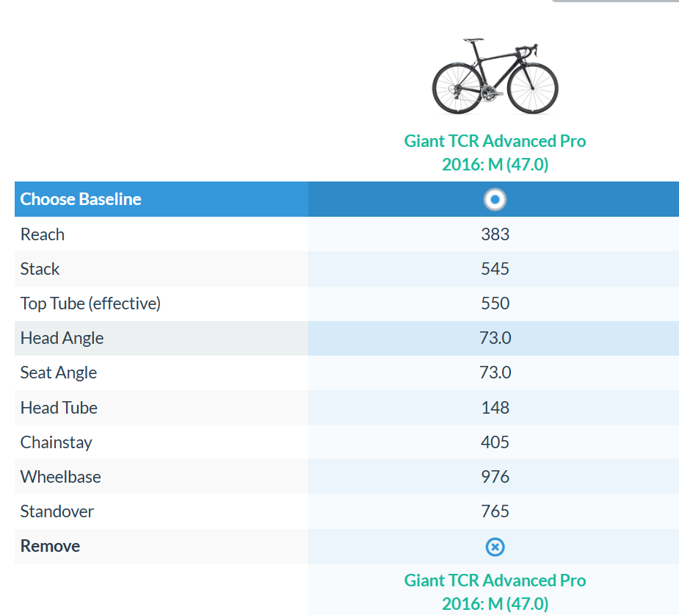Select the Stack value 545
The width and height of the screenshot is (679, 615).
(x=495, y=269)
